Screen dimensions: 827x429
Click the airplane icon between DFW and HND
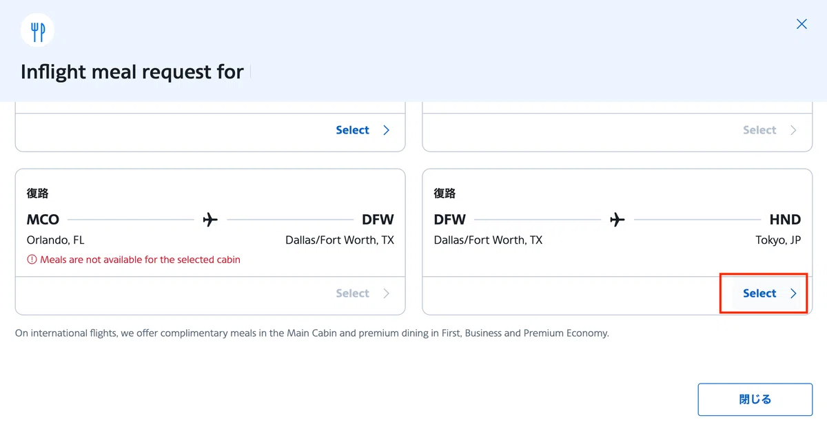tap(617, 220)
